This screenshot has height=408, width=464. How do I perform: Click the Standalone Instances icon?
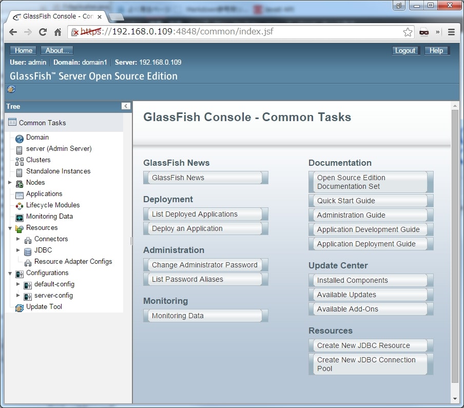(19, 172)
